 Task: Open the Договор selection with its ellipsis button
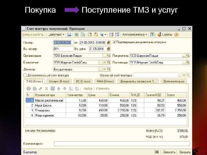coord(101,69)
